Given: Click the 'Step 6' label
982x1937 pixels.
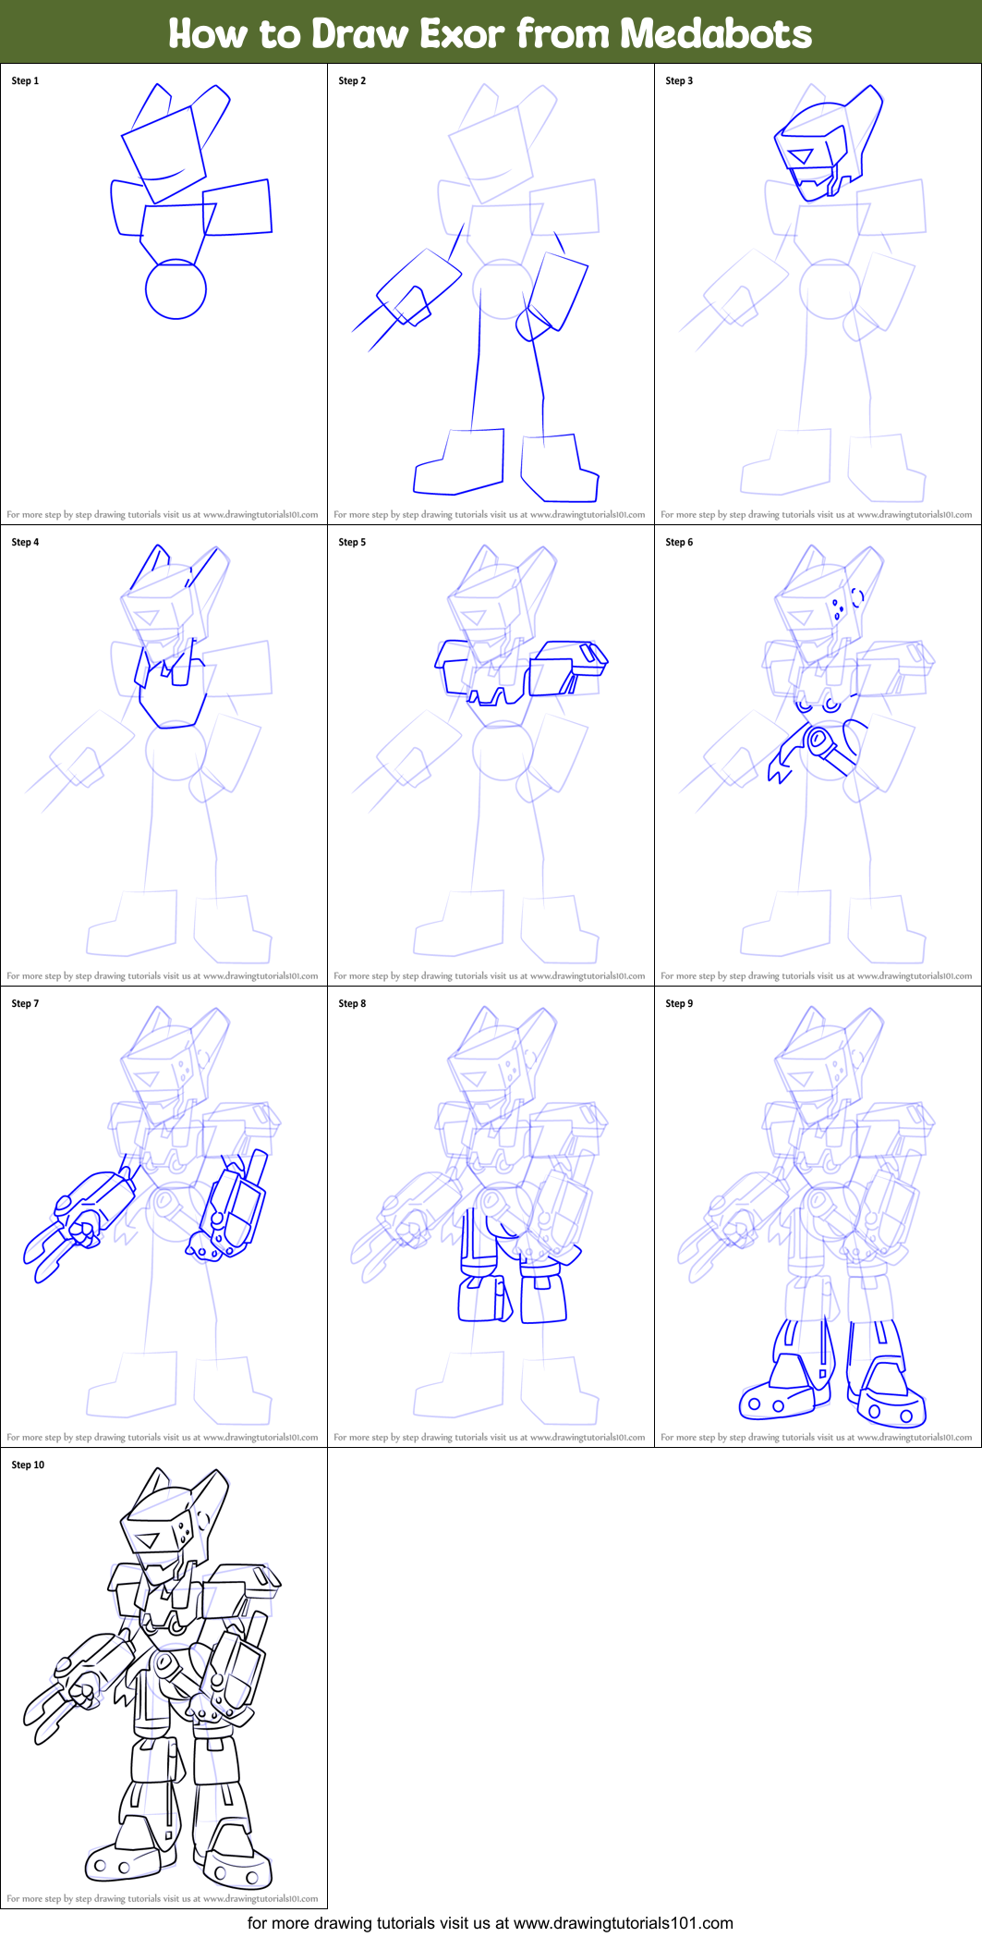Looking at the screenshot, I should (679, 543).
